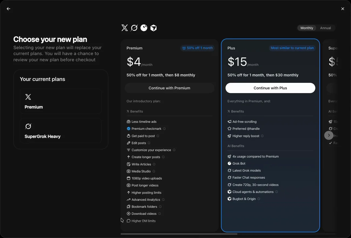This screenshot has height=238, width=351.
Task: Switch billing to Annual
Action: pos(325,28)
